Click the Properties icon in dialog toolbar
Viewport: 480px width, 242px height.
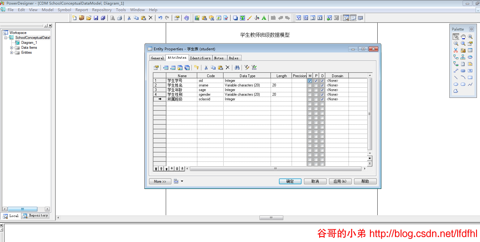point(156,68)
